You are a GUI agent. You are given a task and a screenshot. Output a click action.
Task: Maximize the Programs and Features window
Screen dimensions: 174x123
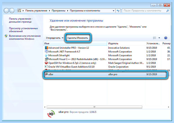(x=160, y=5)
